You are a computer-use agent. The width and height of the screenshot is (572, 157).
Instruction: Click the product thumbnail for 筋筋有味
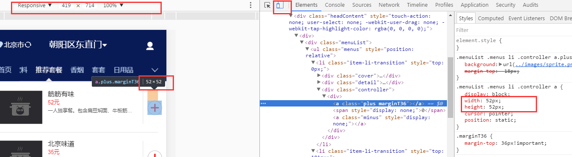tap(21, 107)
